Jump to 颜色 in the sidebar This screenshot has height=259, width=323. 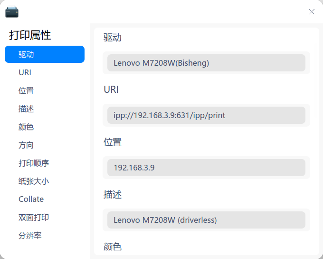26,127
